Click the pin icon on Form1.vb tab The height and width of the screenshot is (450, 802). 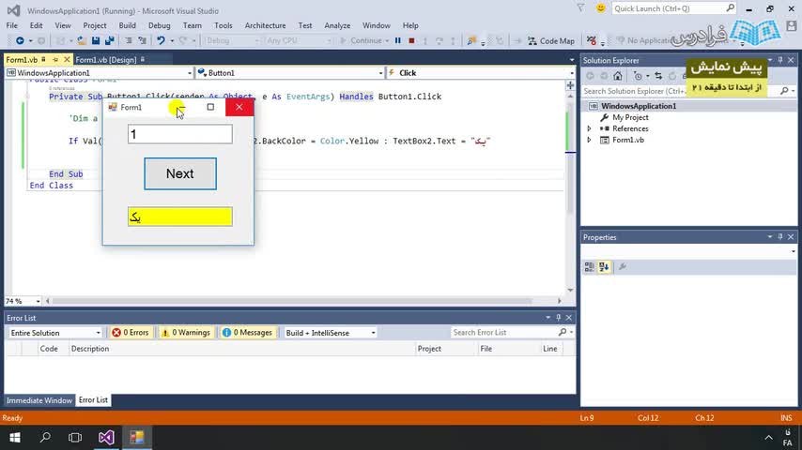pos(55,60)
